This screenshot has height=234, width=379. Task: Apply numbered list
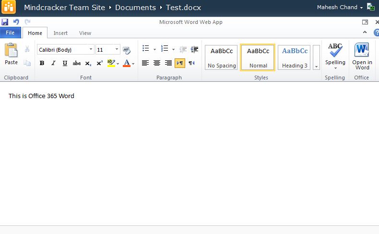pos(165,48)
